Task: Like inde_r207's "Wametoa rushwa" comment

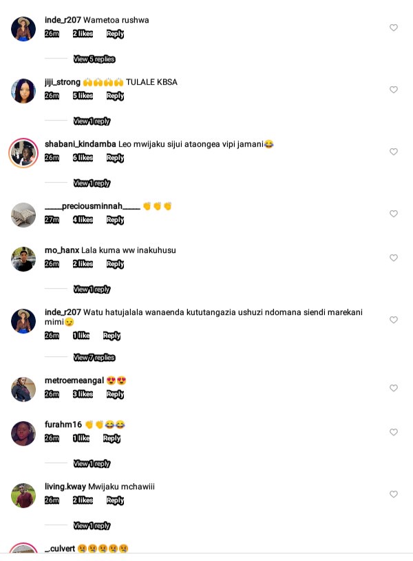Action: pos(393,28)
